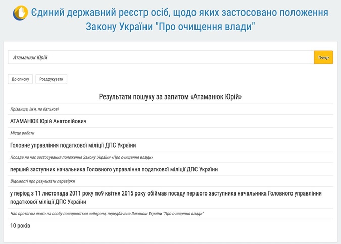Select the ban duration value '10 років'

point(20,226)
